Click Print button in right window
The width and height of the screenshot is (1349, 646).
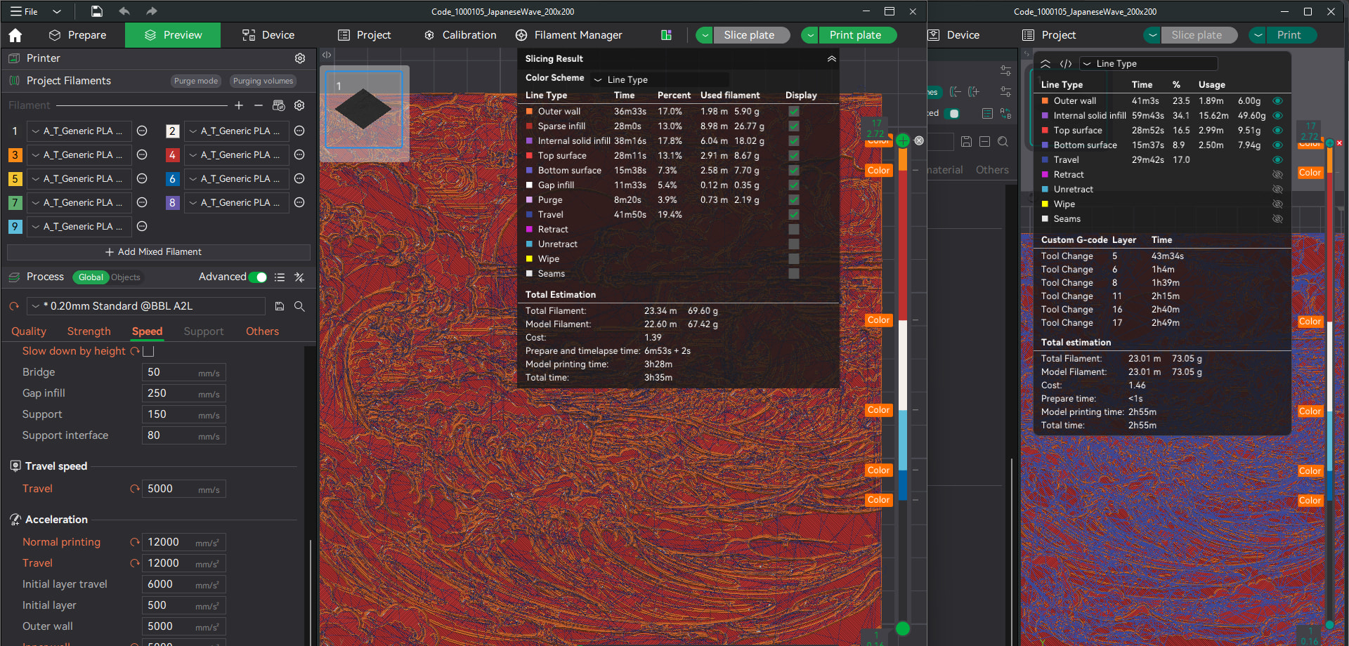pos(1291,35)
